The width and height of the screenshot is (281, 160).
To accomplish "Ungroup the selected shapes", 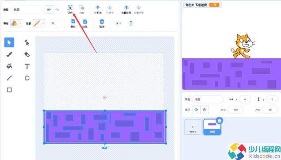I will pos(82,9).
